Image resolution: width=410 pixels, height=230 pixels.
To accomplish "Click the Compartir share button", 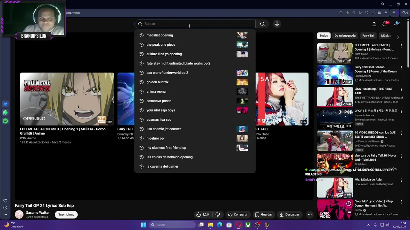I will pyautogui.click(x=237, y=215).
